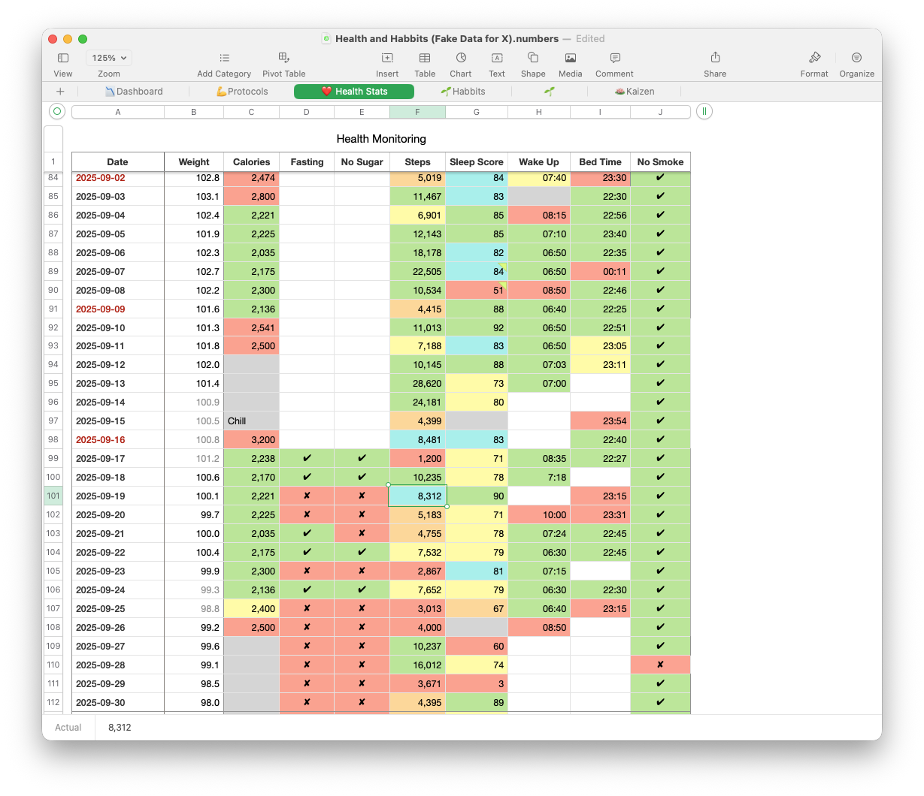The width and height of the screenshot is (924, 796).
Task: Select calories cell 3,200
Action: click(251, 439)
